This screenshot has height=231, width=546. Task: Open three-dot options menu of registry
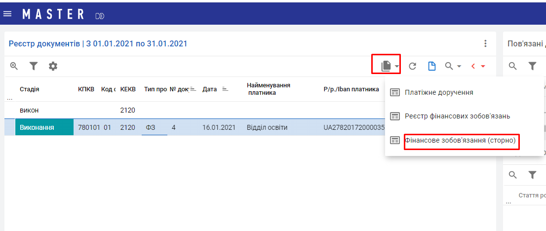point(485,43)
